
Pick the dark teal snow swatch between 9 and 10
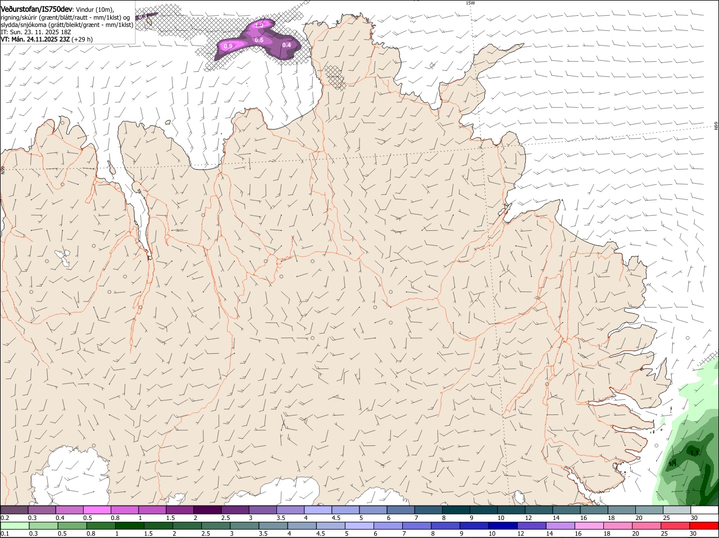tap(483, 509)
